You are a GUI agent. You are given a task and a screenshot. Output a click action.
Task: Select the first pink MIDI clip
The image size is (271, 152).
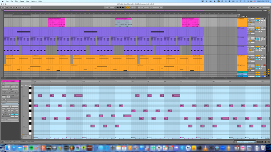tap(56, 22)
